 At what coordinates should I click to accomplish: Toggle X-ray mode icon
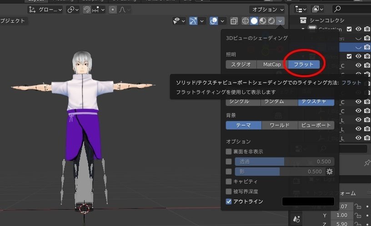click(x=234, y=21)
